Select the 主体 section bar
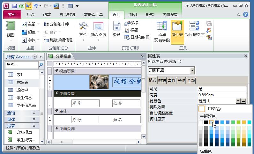Screen dimensions: 254x154 pos(97,111)
